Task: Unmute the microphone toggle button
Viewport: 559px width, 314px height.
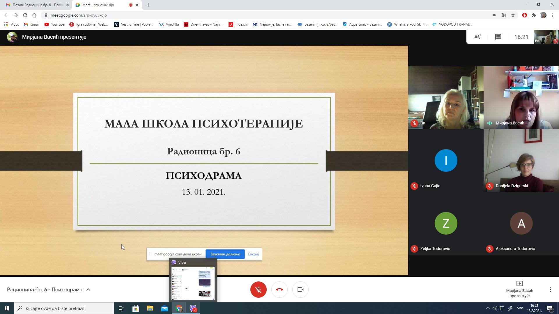Action: pos(258,290)
